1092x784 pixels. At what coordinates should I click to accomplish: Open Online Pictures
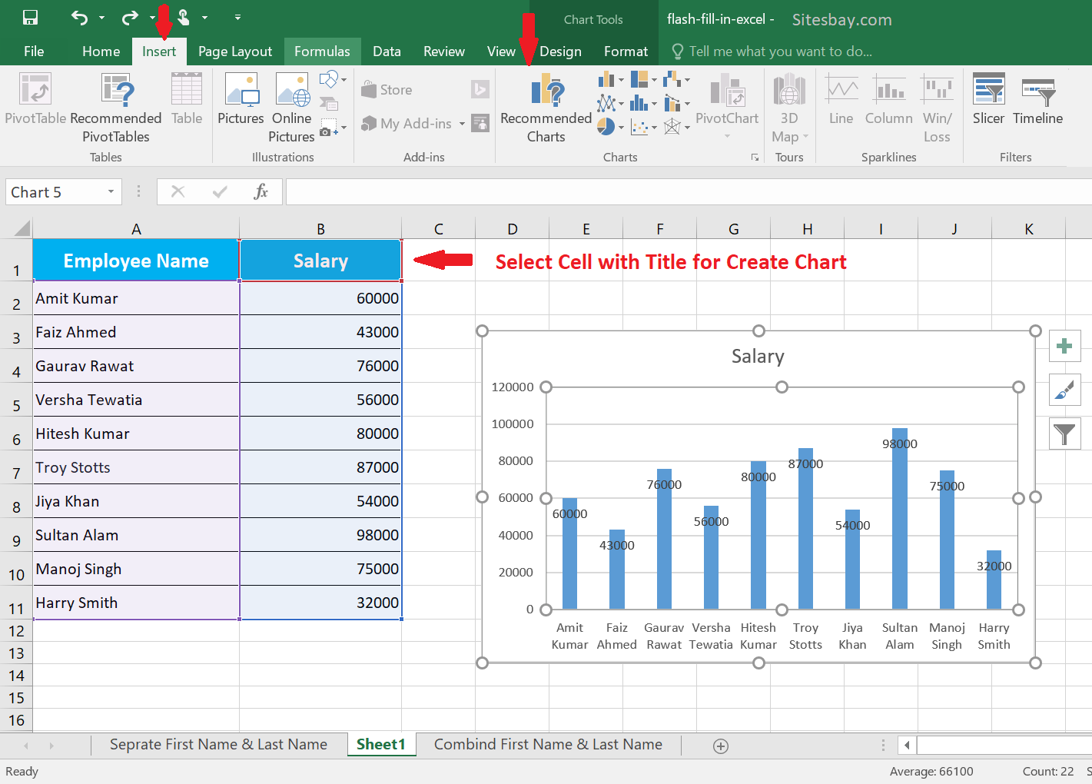point(291,108)
